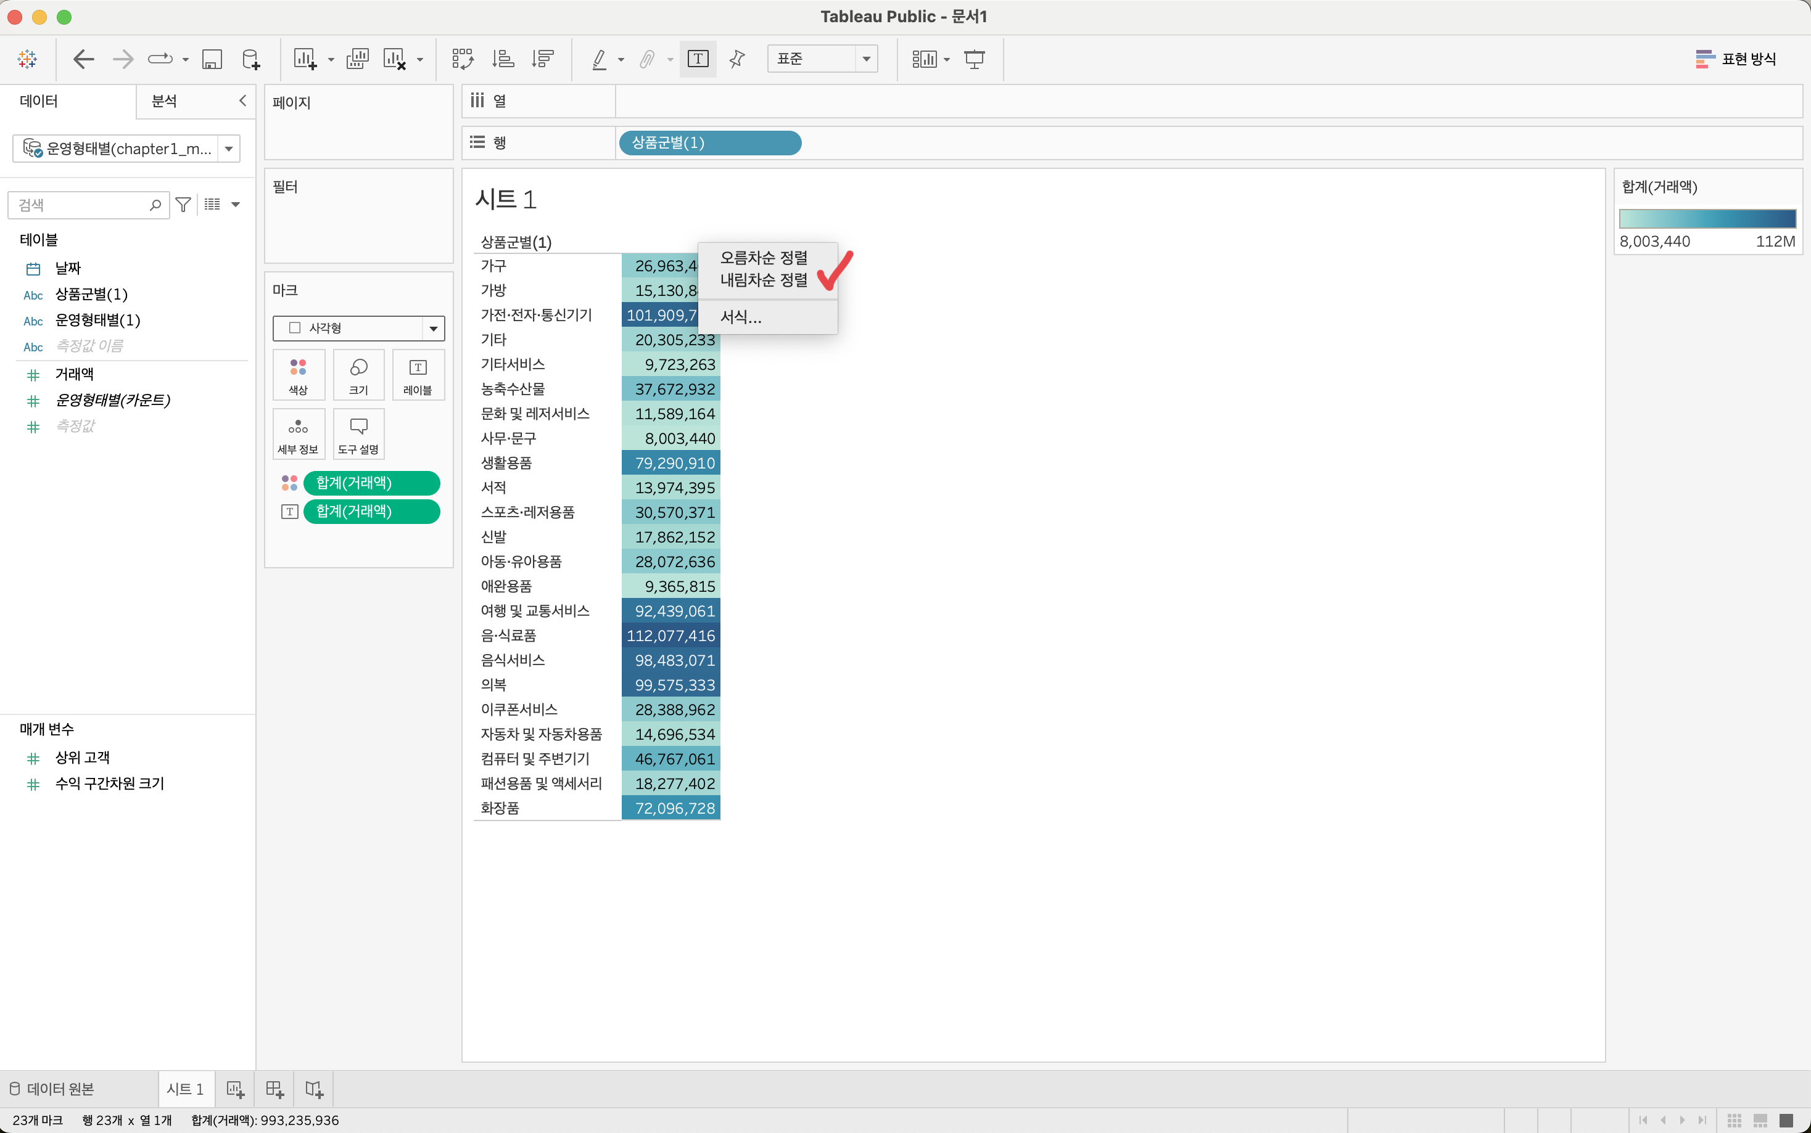
Task: Open the Size (크기) marks card
Action: (358, 375)
